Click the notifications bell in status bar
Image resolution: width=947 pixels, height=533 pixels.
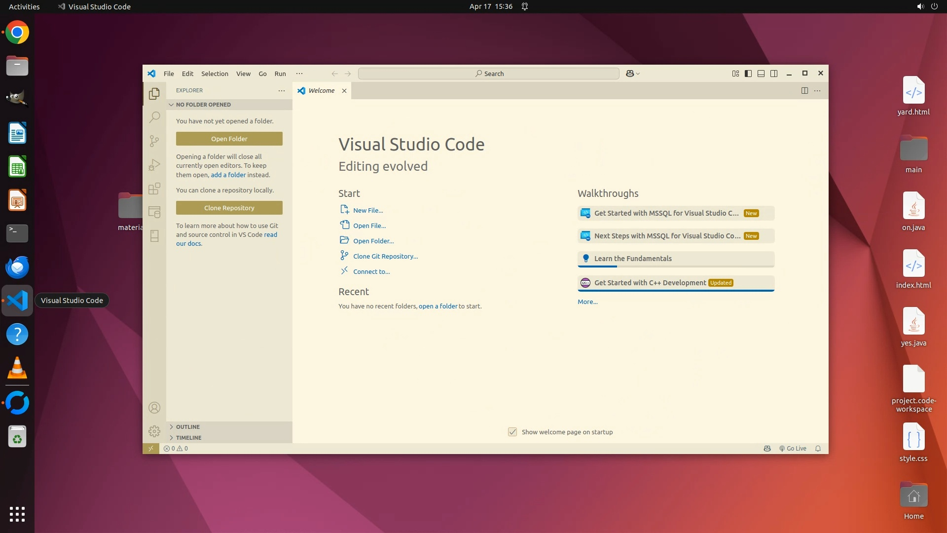tap(818, 449)
